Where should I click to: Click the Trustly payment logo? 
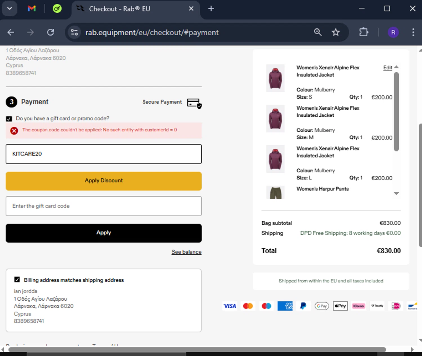click(377, 306)
